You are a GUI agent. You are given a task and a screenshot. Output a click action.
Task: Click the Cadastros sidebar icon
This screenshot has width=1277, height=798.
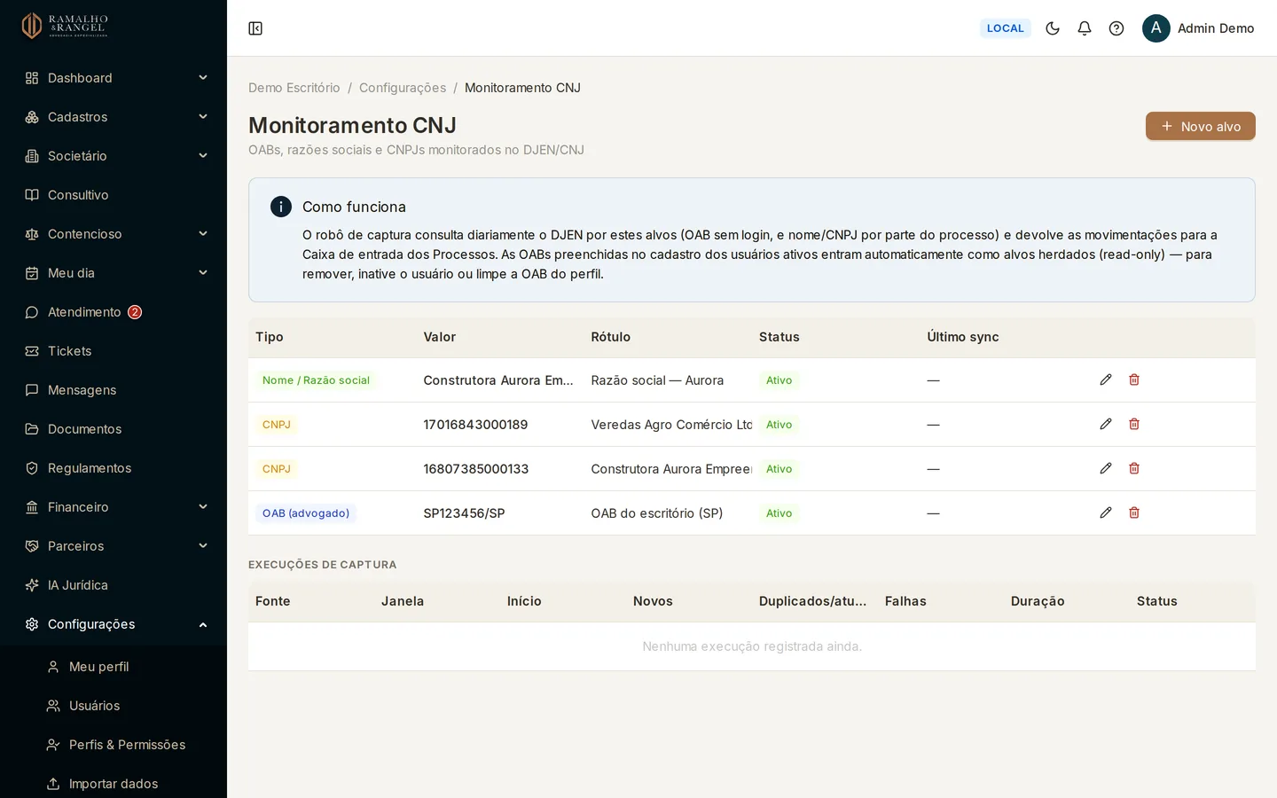click(x=32, y=117)
